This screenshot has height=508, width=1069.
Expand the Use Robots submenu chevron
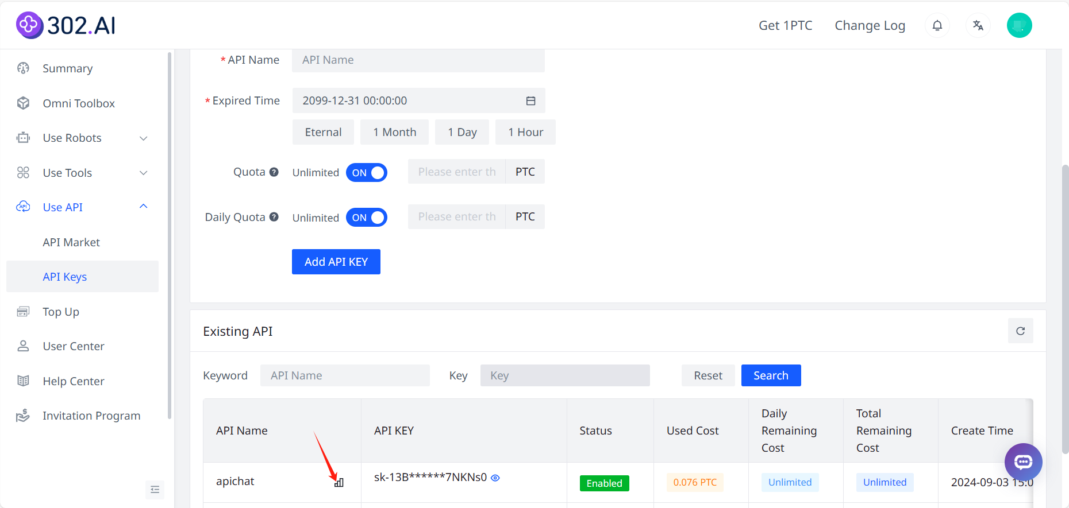[x=144, y=138]
